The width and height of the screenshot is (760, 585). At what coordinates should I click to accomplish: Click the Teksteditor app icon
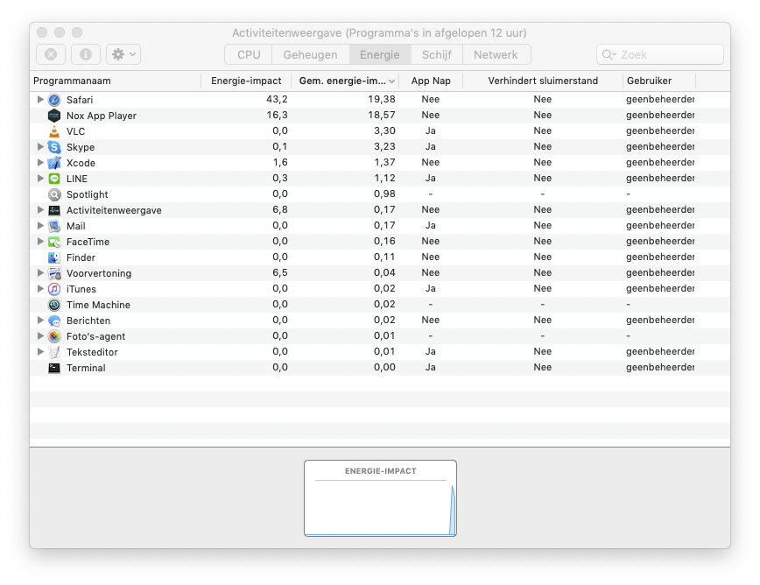coord(54,352)
